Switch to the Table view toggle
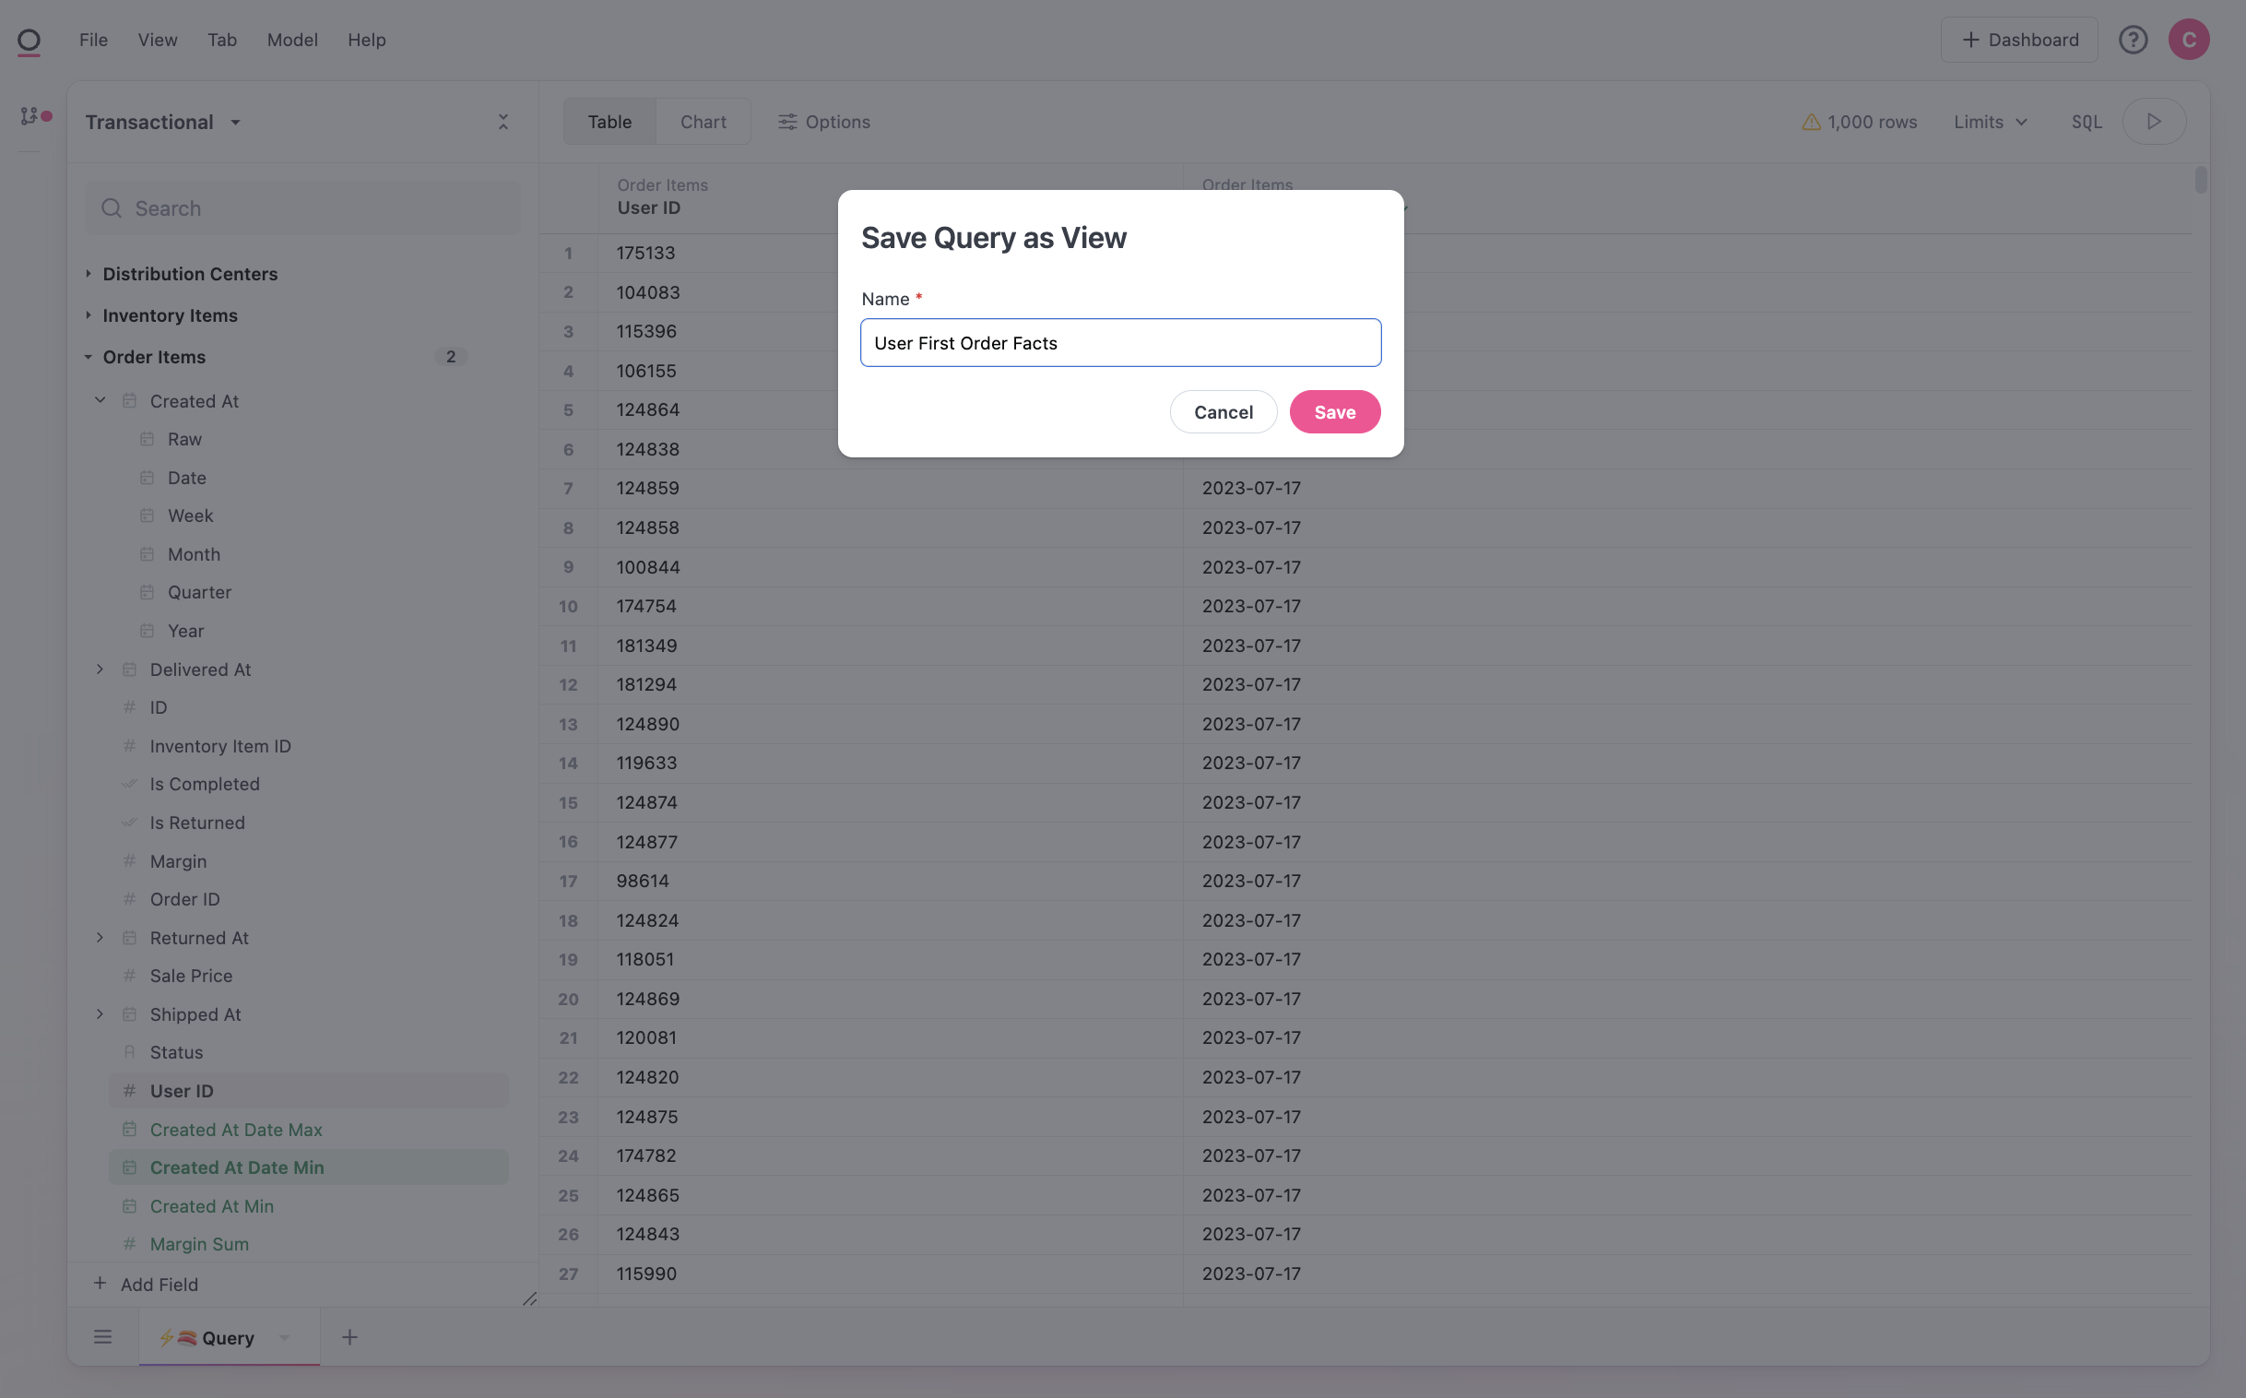 pos(609,122)
